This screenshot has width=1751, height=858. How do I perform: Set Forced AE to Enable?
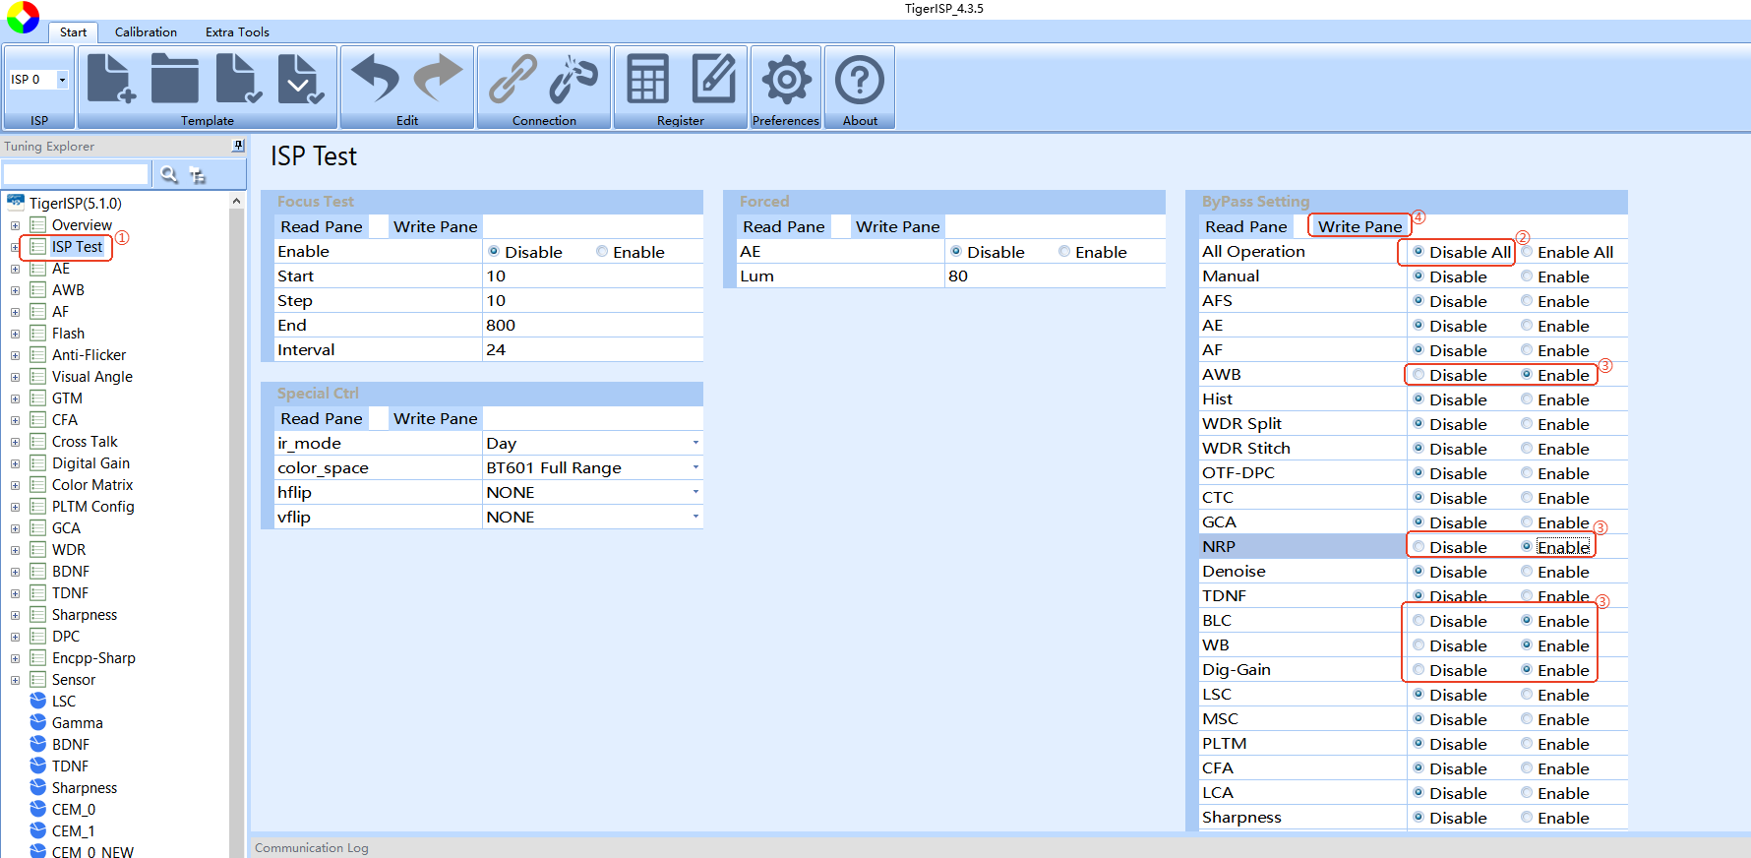pyautogui.click(x=1064, y=252)
